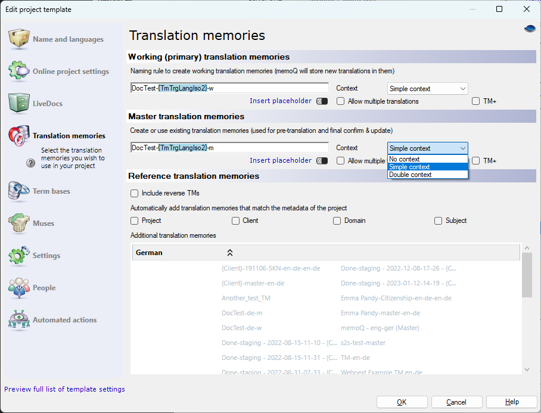The width and height of the screenshot is (541, 413).
Task: Open working TM Context dropdown
Action: (x=427, y=89)
